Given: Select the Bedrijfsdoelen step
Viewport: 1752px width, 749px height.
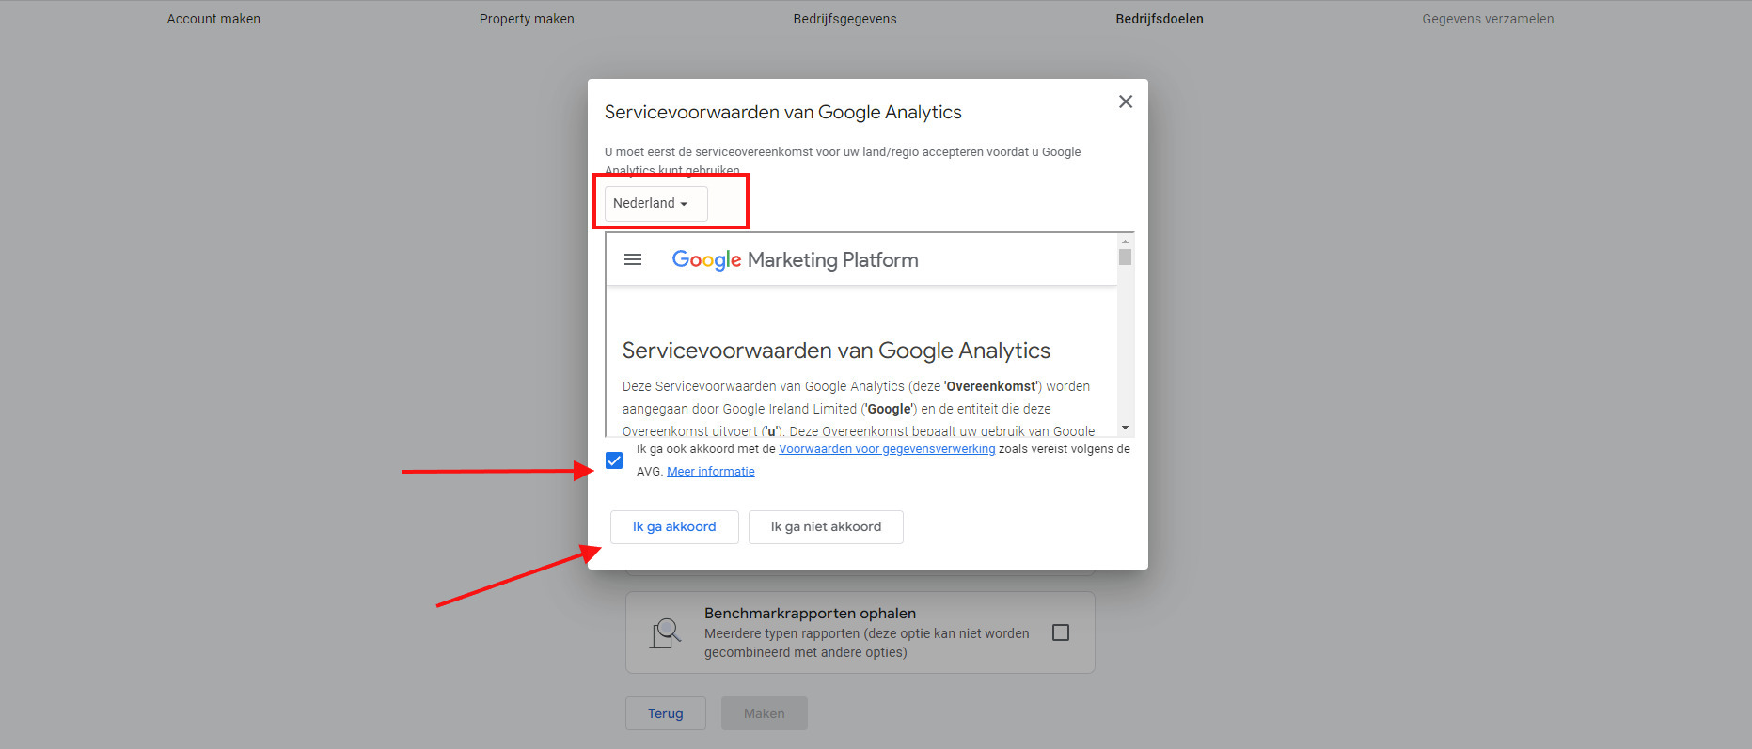Looking at the screenshot, I should tap(1160, 19).
